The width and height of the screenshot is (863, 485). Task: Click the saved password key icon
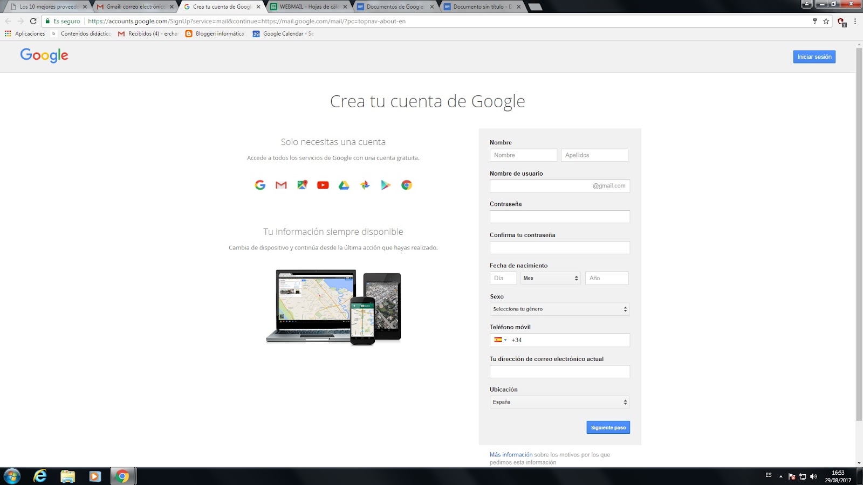click(814, 21)
